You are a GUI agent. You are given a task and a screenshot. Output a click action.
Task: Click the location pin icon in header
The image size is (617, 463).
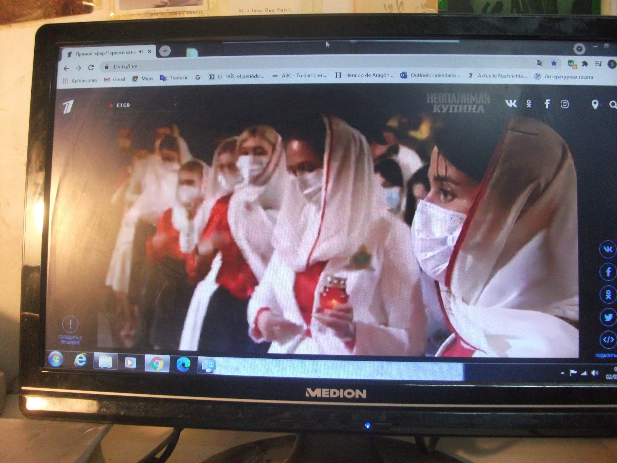595,105
